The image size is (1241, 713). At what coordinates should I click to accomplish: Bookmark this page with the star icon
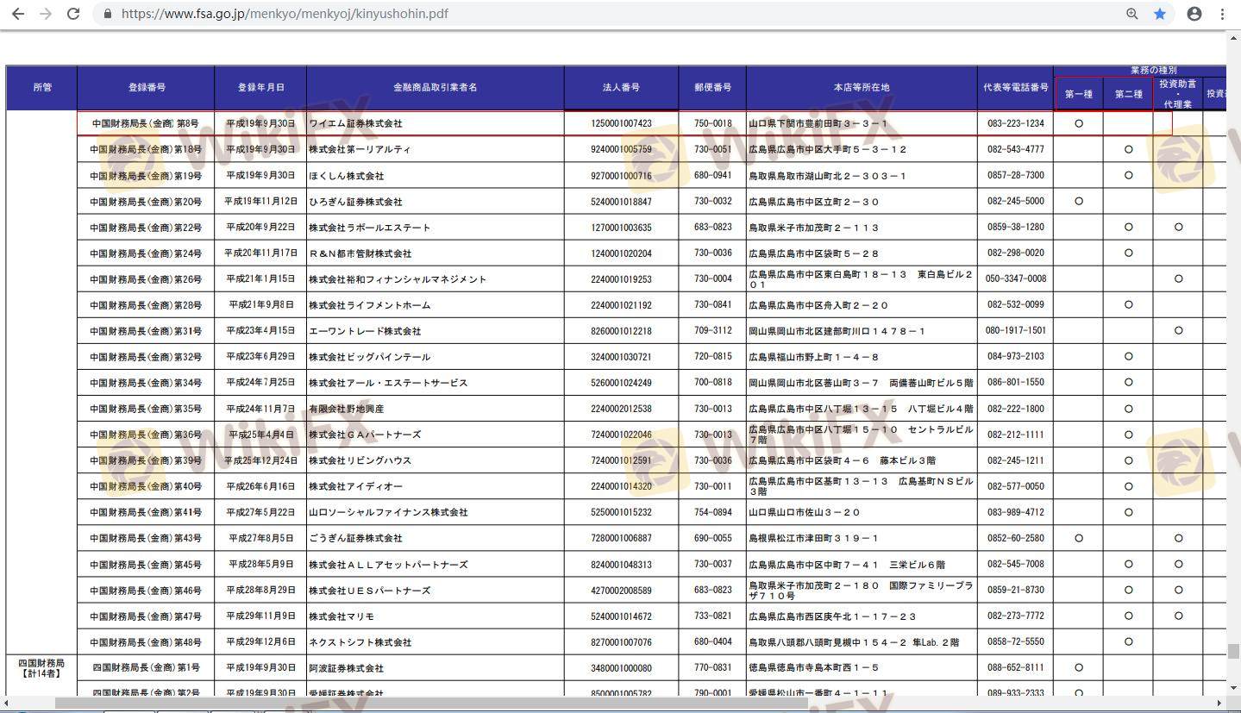(1160, 14)
